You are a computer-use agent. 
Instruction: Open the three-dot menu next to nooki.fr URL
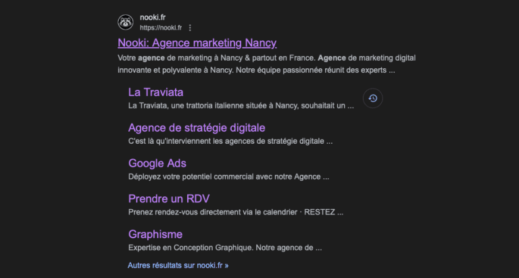(x=190, y=28)
